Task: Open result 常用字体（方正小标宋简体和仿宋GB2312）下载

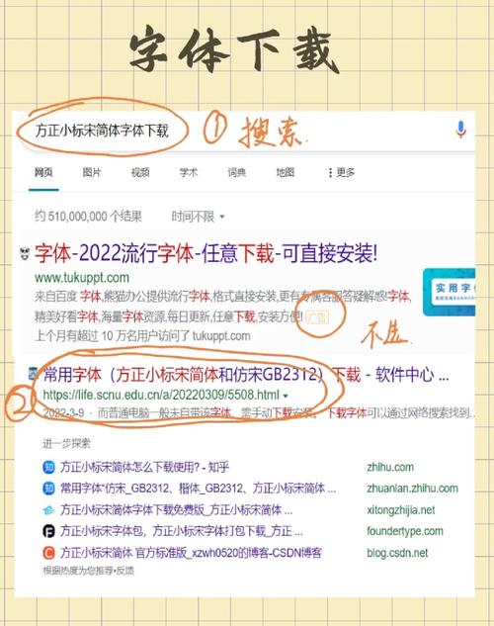Action: tap(246, 375)
